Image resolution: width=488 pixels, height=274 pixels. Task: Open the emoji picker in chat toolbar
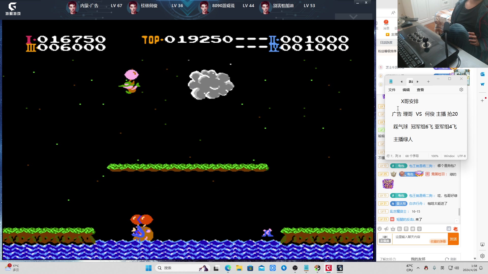click(380, 229)
